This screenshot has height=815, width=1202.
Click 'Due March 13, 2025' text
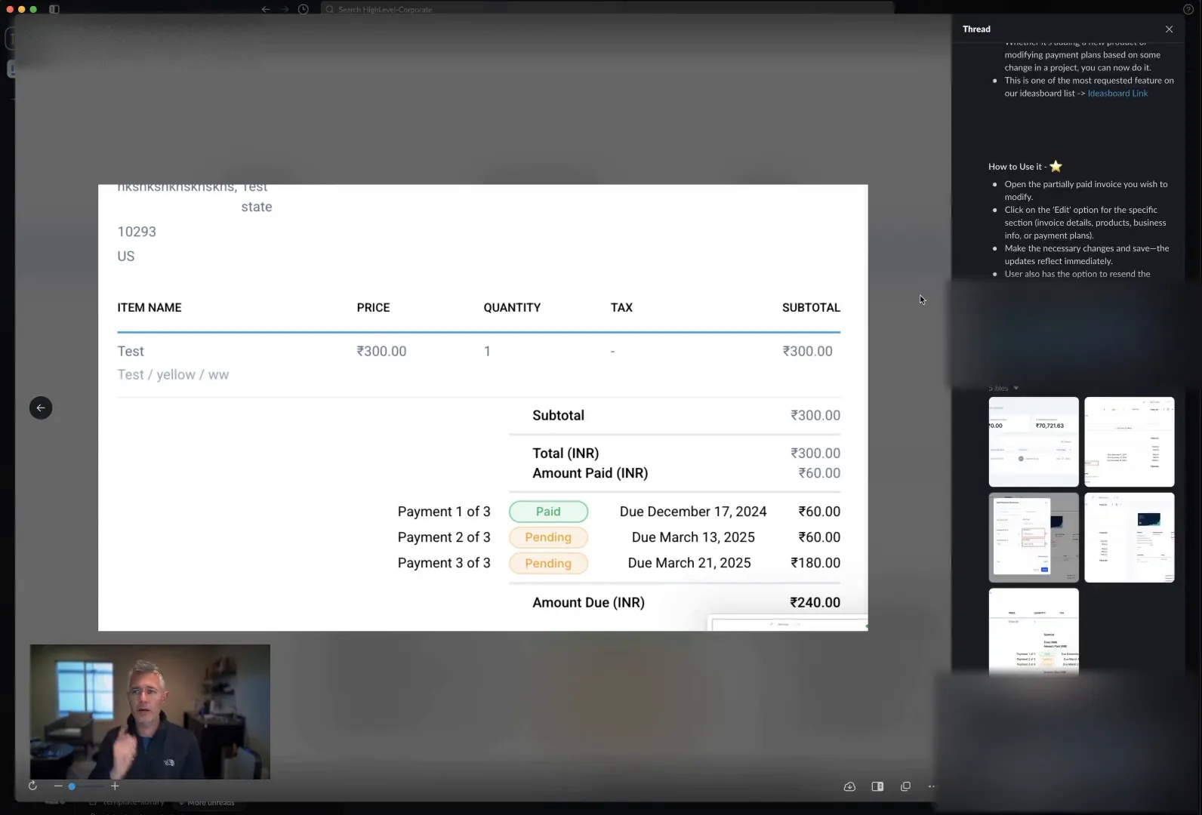point(693,537)
